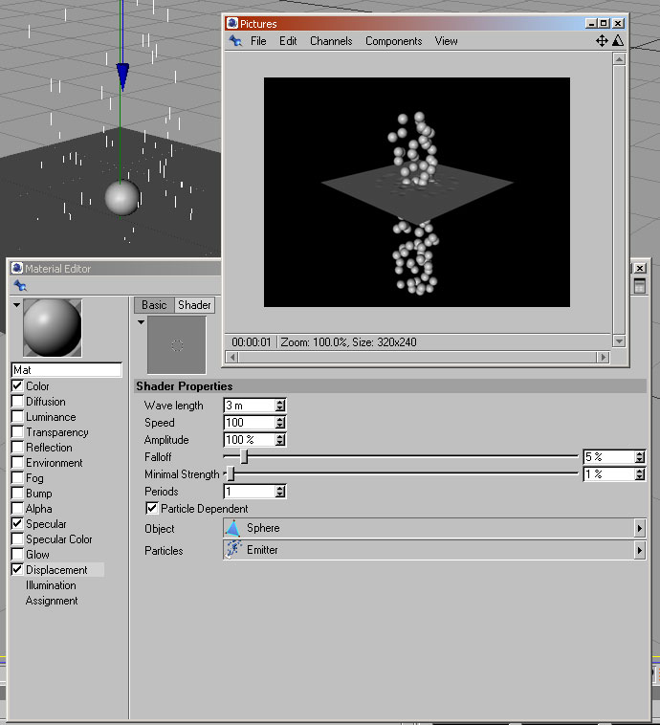Screen dimensions: 660x725
Task: Enable the Alpha channel checkbox
Action: click(x=17, y=508)
